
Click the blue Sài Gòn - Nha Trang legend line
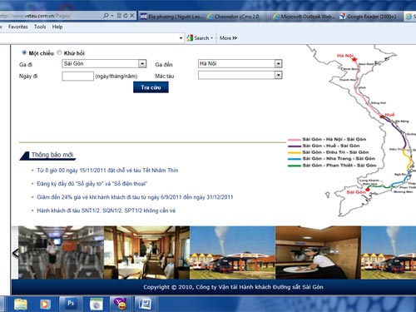(295, 159)
